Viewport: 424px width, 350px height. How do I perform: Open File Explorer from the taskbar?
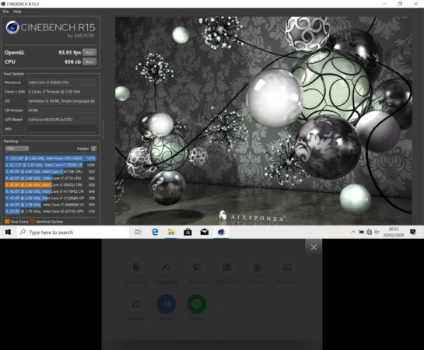click(171, 232)
